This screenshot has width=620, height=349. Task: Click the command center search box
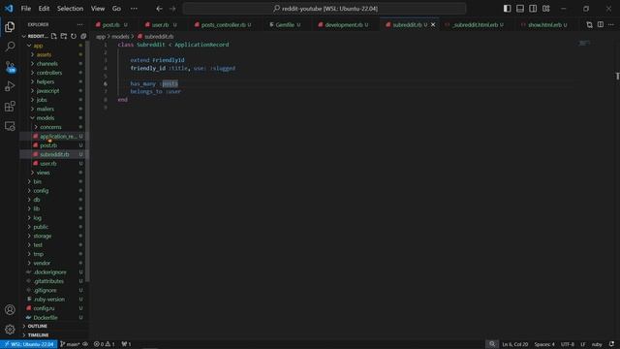click(x=325, y=9)
